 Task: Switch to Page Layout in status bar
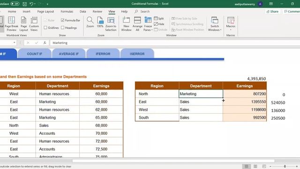[x=255, y=166]
